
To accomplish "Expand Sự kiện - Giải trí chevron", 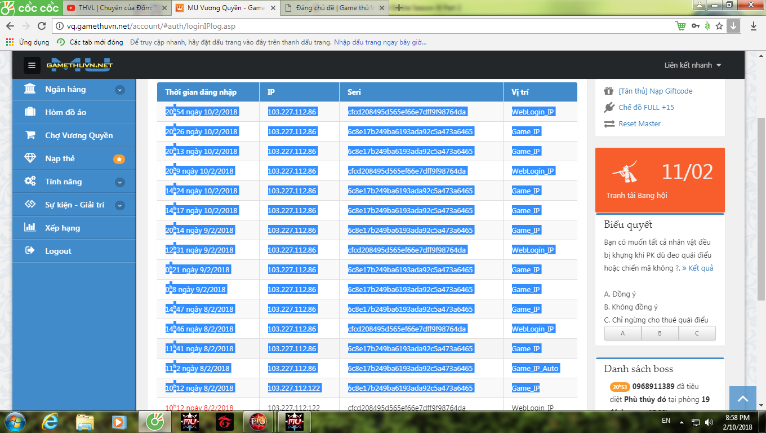I will coord(119,205).
